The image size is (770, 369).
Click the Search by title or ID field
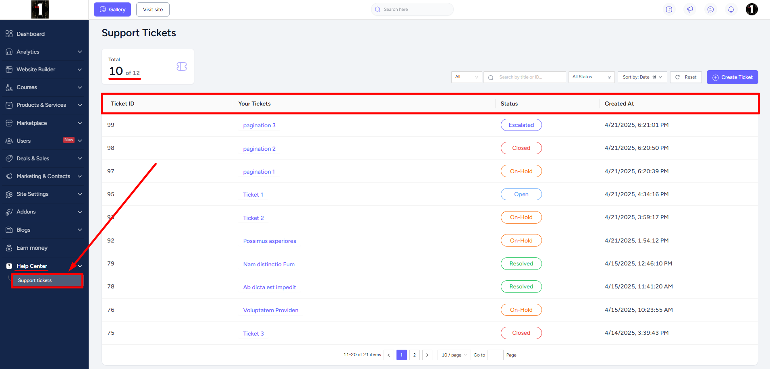pos(525,77)
